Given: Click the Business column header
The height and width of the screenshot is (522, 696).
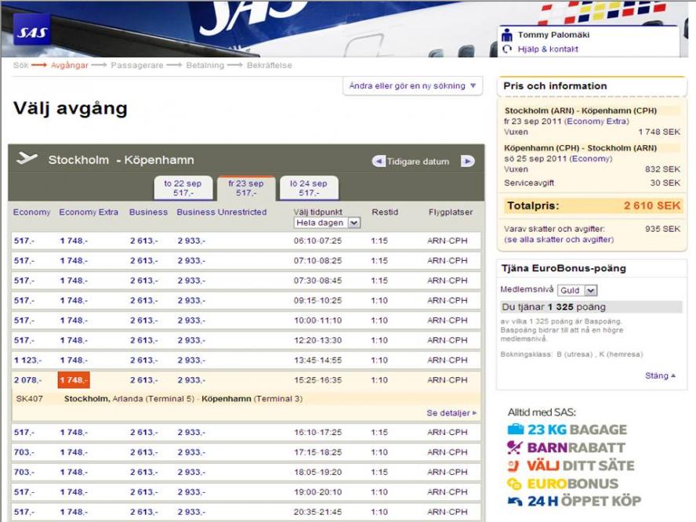Looking at the screenshot, I should pos(148,212).
